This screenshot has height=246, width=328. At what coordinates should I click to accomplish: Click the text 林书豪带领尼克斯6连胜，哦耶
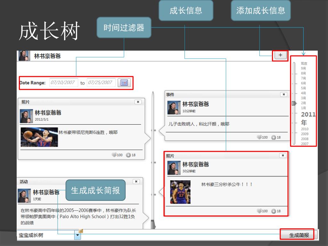pyautogui.click(x=88, y=132)
